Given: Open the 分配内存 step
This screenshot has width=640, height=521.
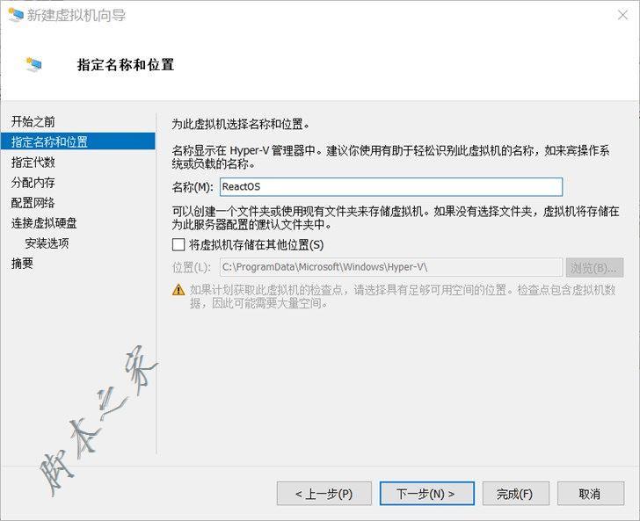Looking at the screenshot, I should [x=33, y=183].
